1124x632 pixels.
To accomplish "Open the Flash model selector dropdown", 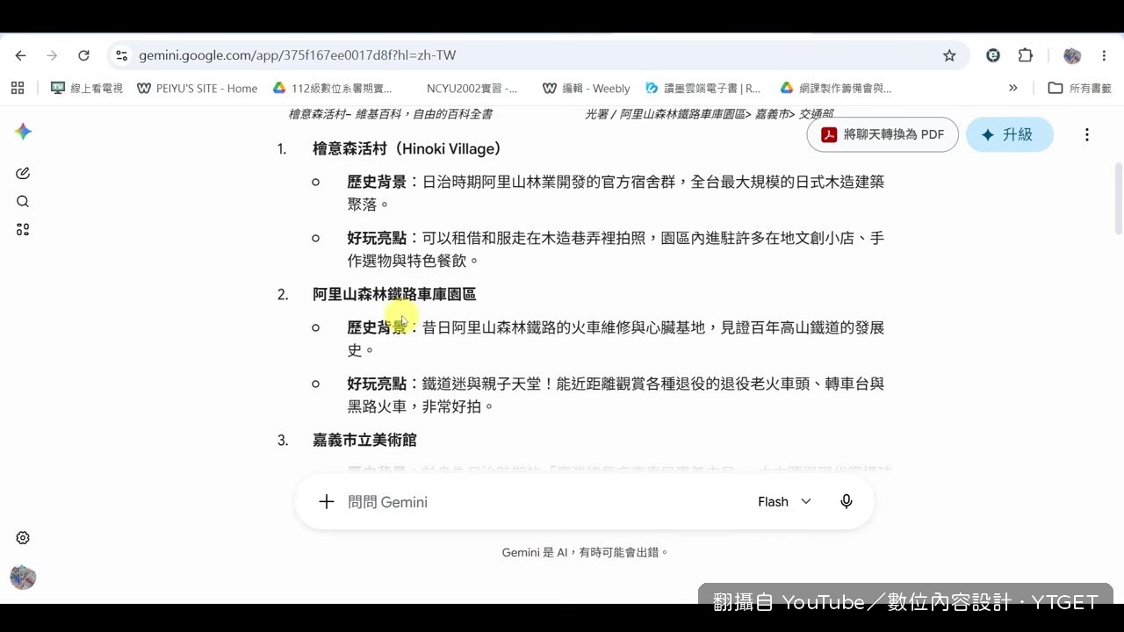I will coord(784,501).
